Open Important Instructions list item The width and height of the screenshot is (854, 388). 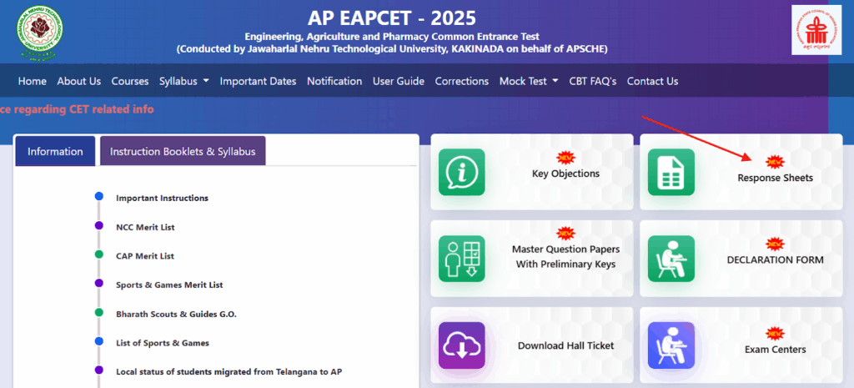point(163,198)
